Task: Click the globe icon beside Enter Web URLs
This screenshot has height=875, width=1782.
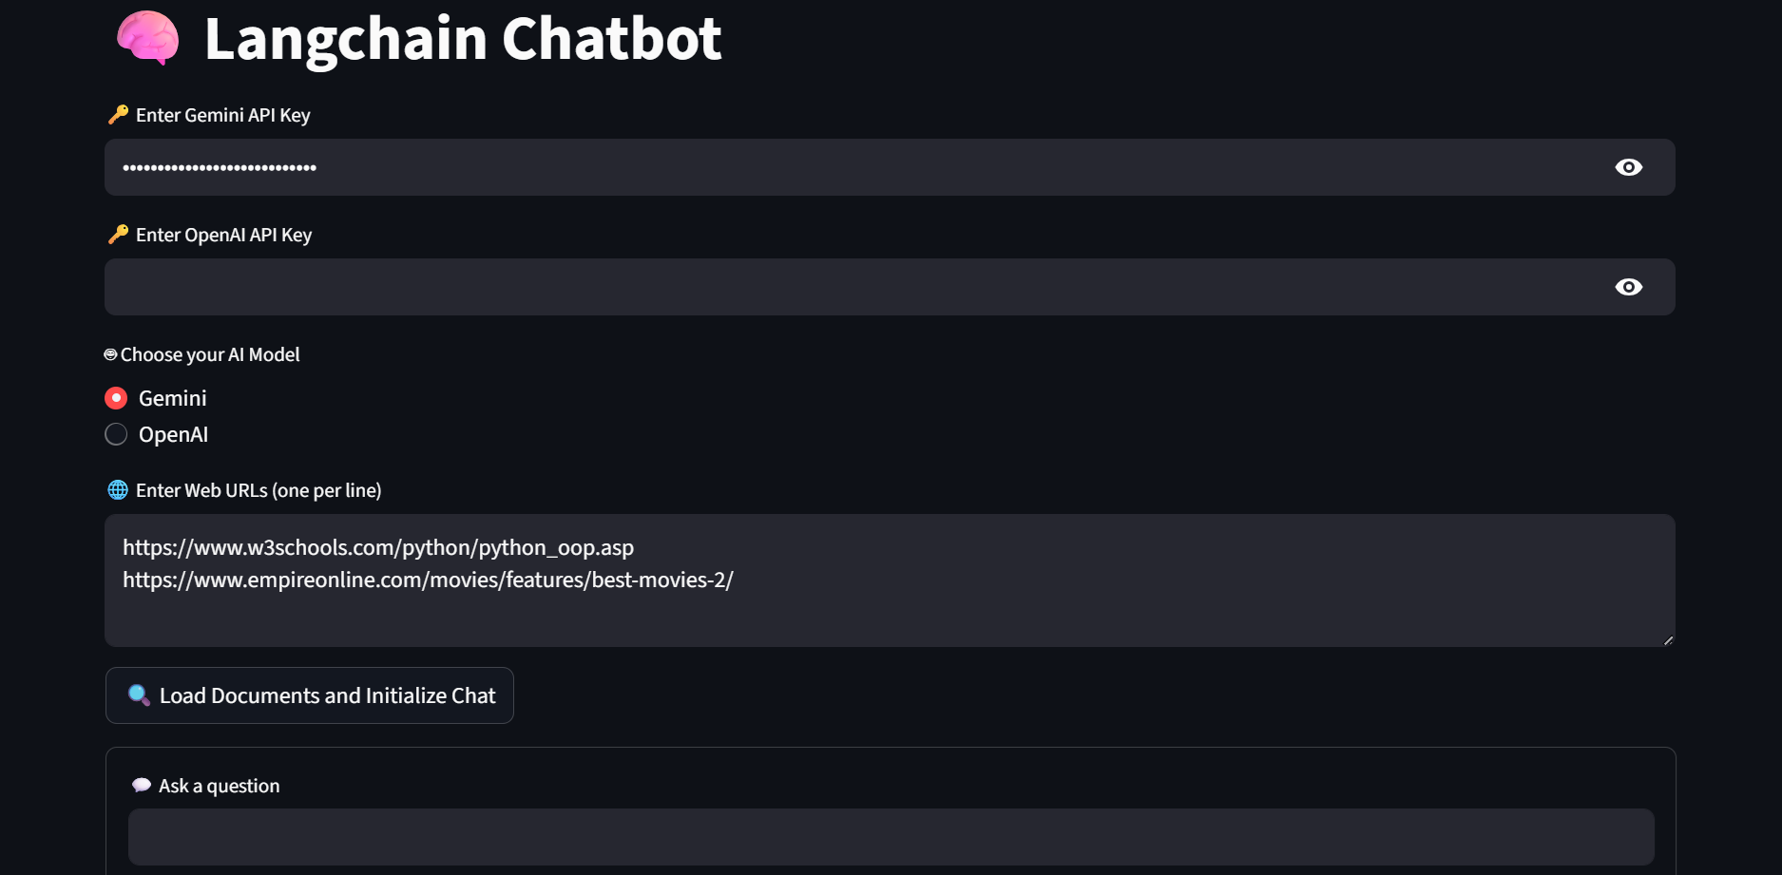Action: tap(118, 490)
